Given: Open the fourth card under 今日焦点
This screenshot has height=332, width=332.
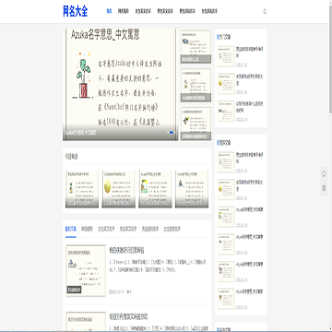Looking at the screenshot, I should point(192,189).
